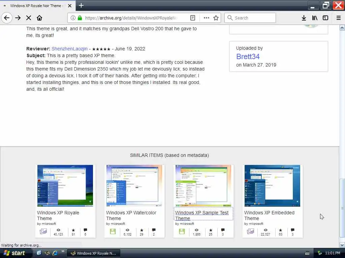Bookmark this page with the star
The width and height of the screenshot is (345, 258).
(216, 18)
